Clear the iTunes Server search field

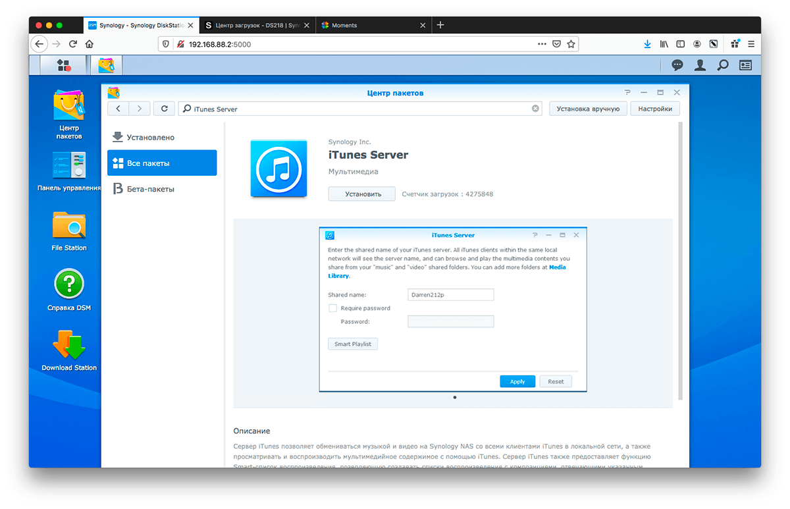(535, 109)
